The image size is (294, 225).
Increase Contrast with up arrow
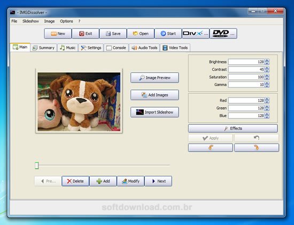267,68
